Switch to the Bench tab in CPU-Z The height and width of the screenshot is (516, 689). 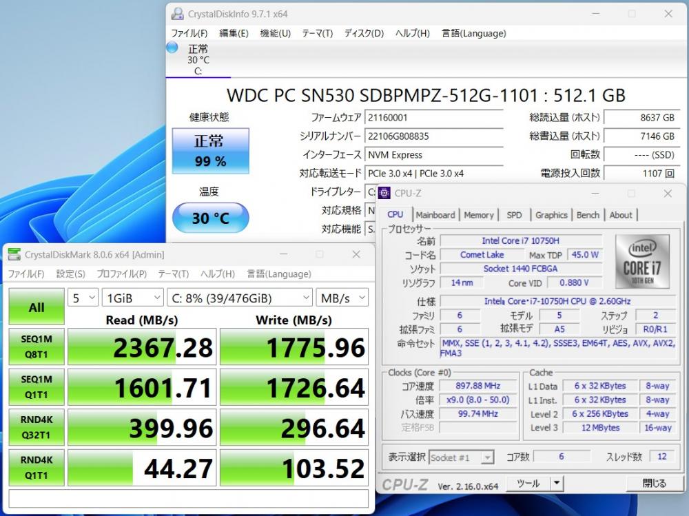coord(588,215)
